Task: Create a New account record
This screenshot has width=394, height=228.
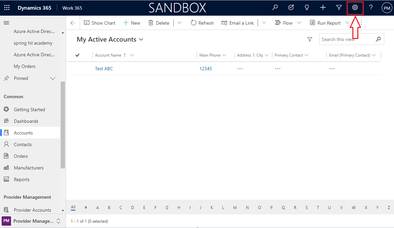Action: click(x=132, y=23)
